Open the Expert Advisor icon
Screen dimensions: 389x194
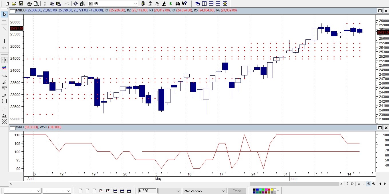coord(150,3)
